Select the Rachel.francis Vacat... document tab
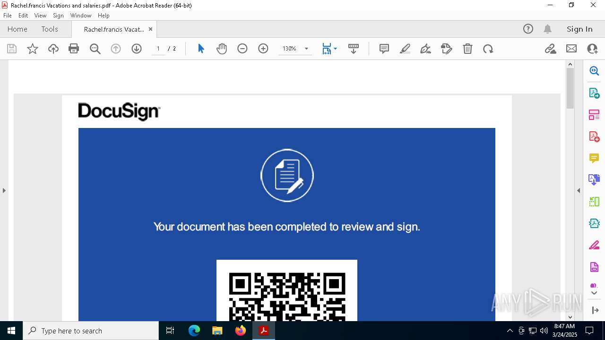This screenshot has width=605, height=340. [114, 29]
